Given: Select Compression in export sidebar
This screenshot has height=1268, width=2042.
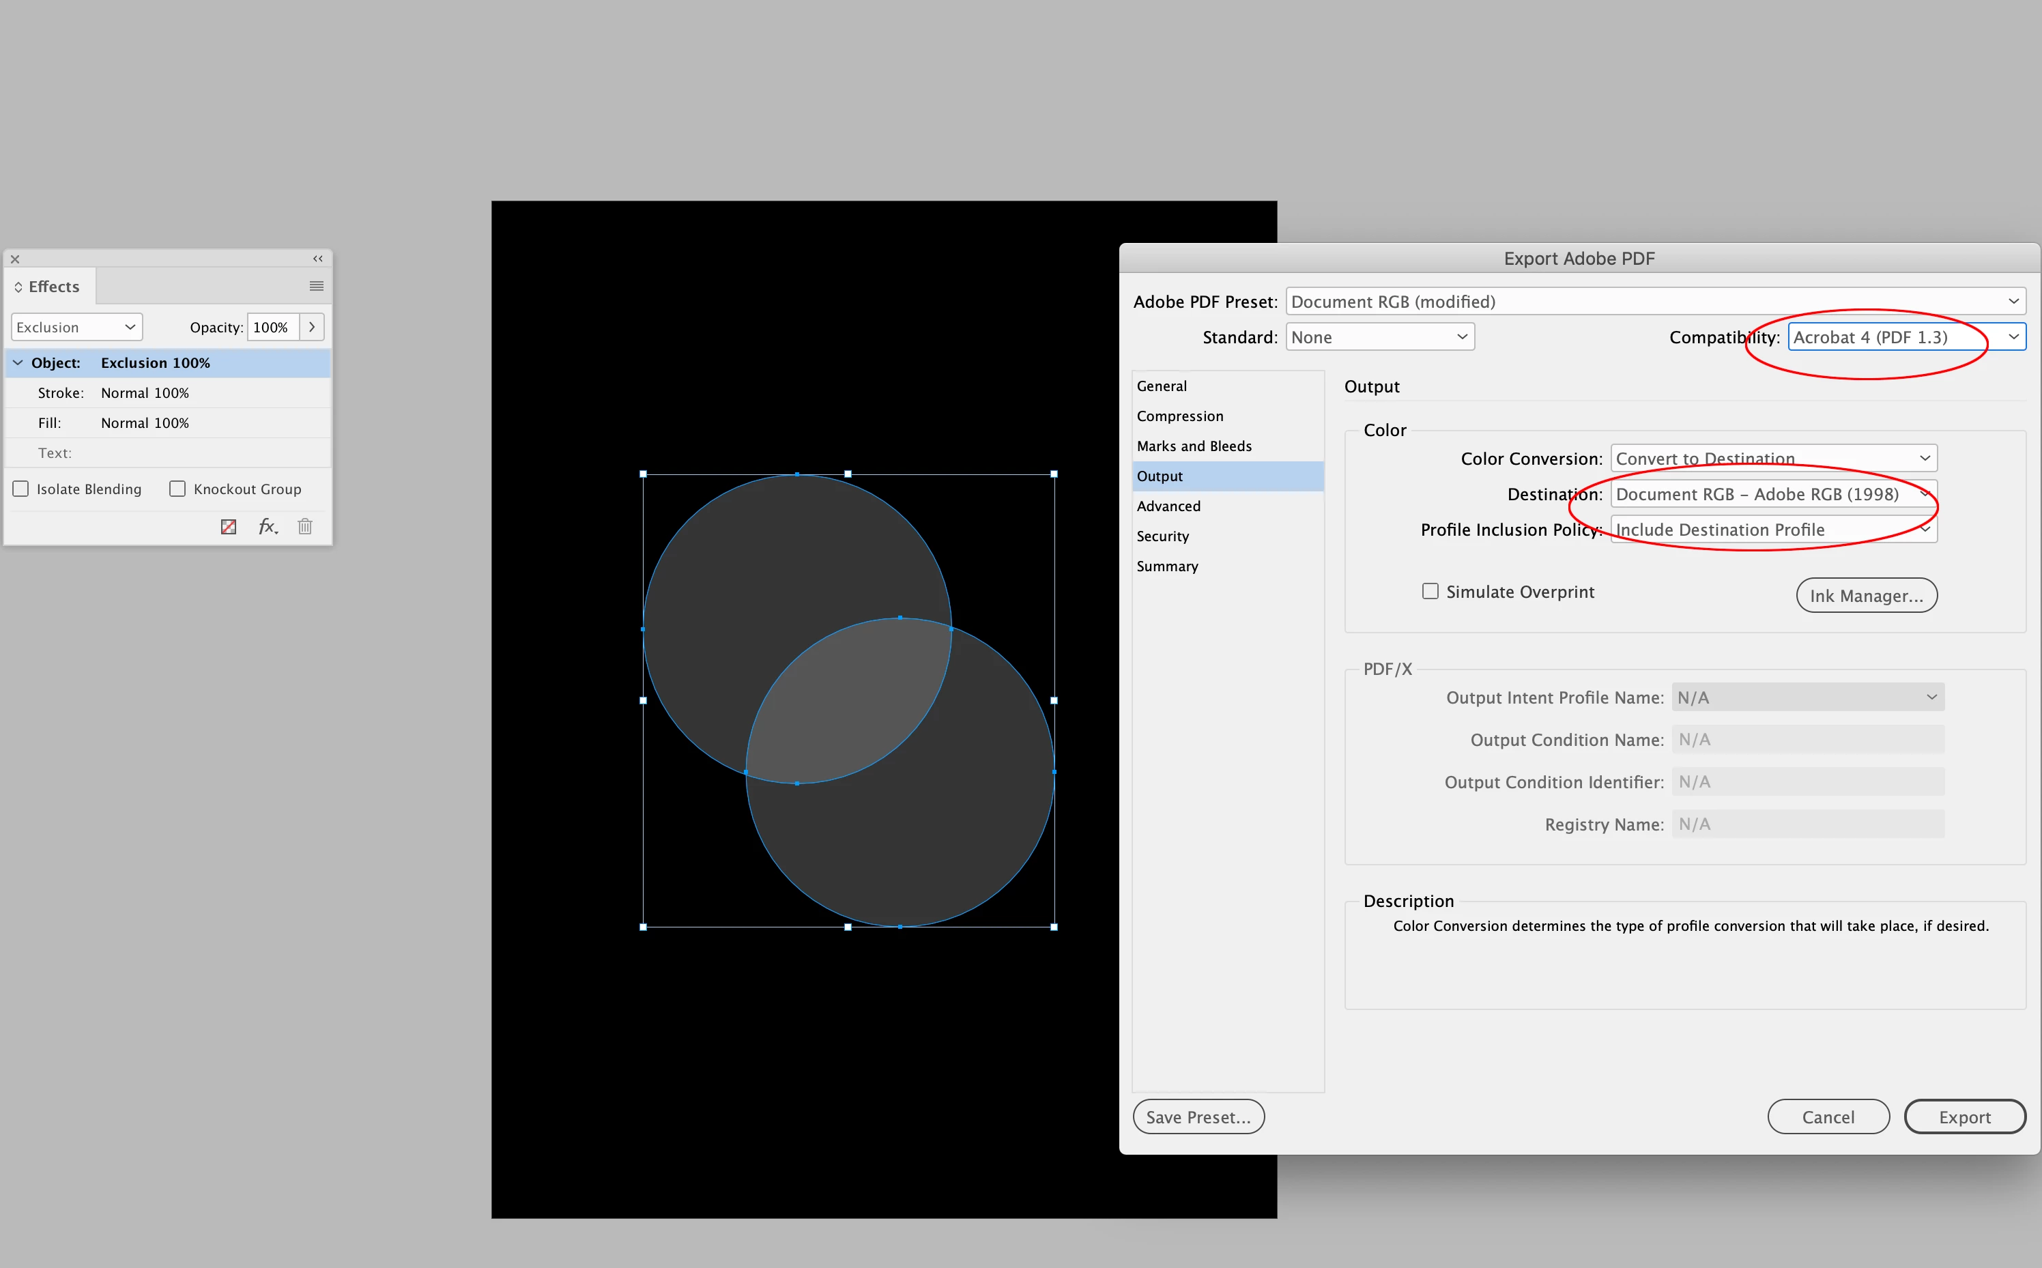Looking at the screenshot, I should click(1180, 416).
